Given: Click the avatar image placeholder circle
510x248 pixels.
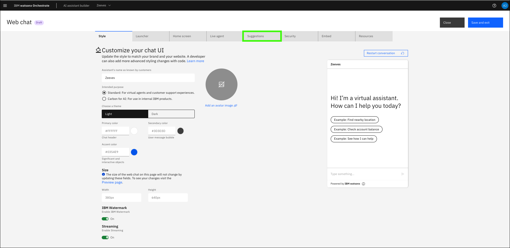Looking at the screenshot, I should (221, 84).
